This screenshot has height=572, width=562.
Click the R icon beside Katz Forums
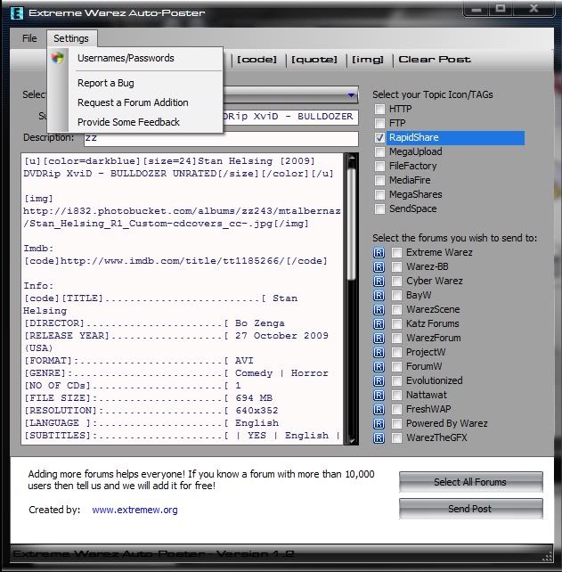pos(379,323)
